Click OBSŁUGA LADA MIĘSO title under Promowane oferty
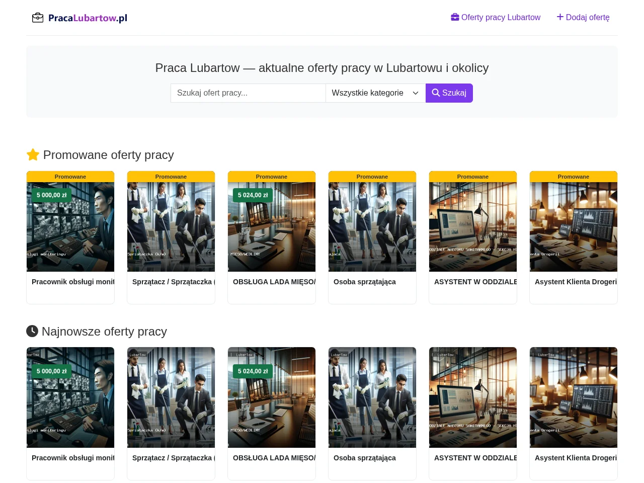Viewport: 644px width, 483px height. [x=274, y=282]
